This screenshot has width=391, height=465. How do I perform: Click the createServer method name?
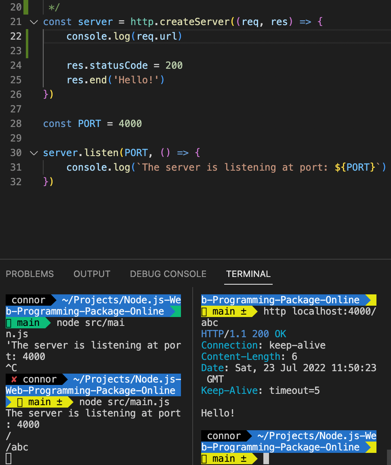(x=195, y=22)
